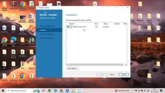The image size is (165, 93).
Task: Open the Person 2 - Edge shortcut
Action: coord(13,42)
